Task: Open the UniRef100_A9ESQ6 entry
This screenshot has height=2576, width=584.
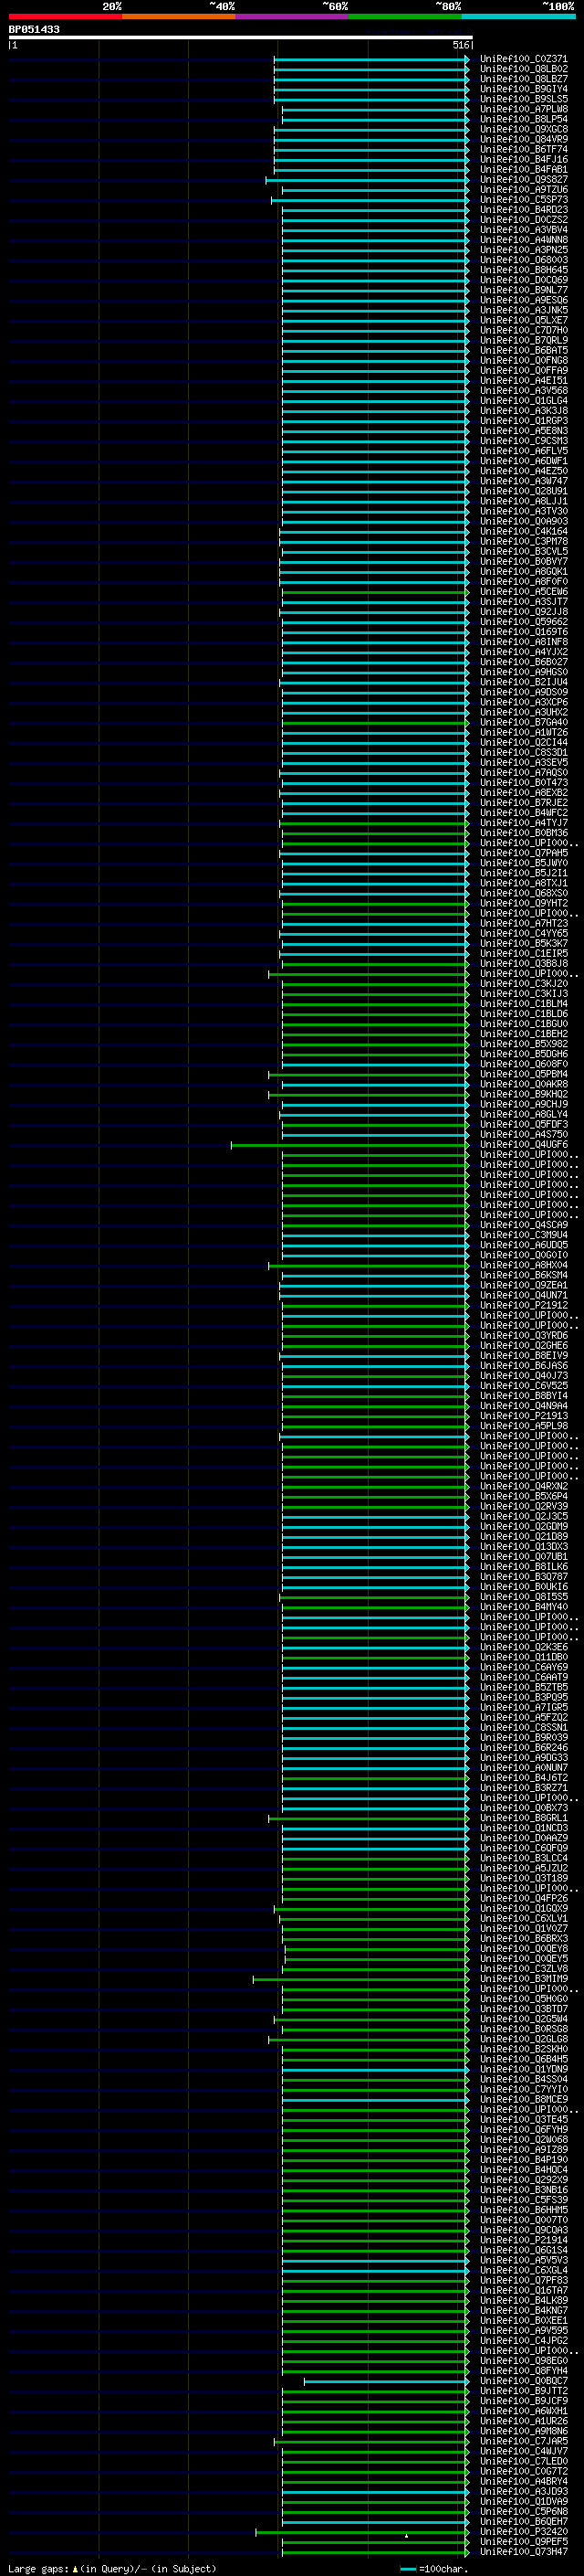Action: 523,300
